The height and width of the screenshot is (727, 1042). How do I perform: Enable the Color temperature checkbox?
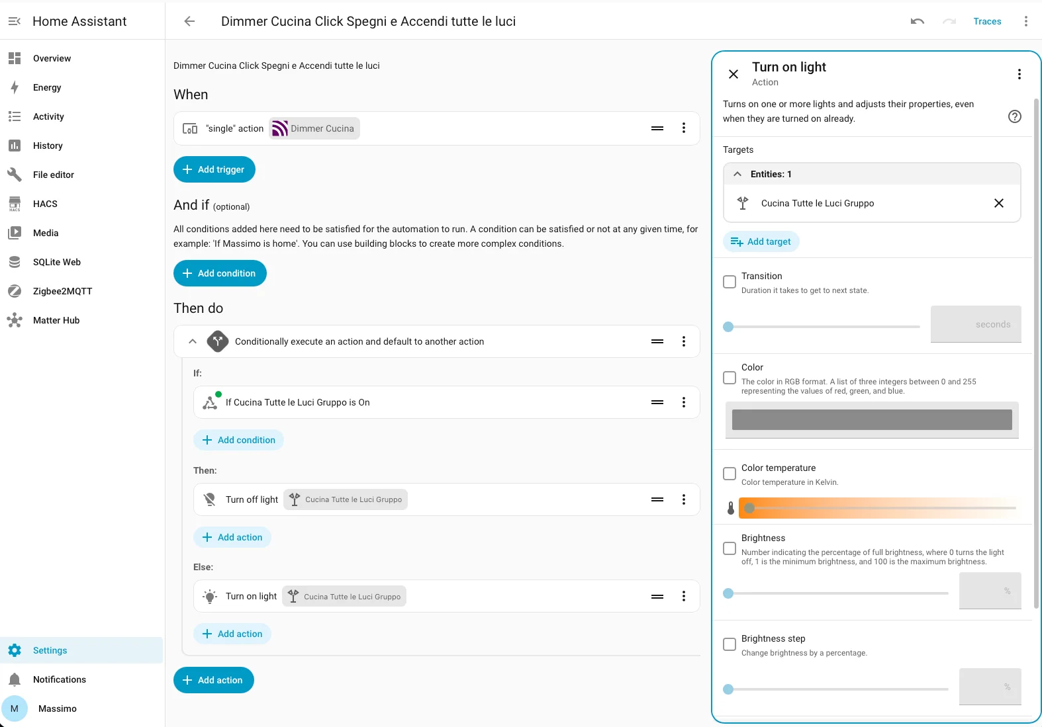[730, 474]
